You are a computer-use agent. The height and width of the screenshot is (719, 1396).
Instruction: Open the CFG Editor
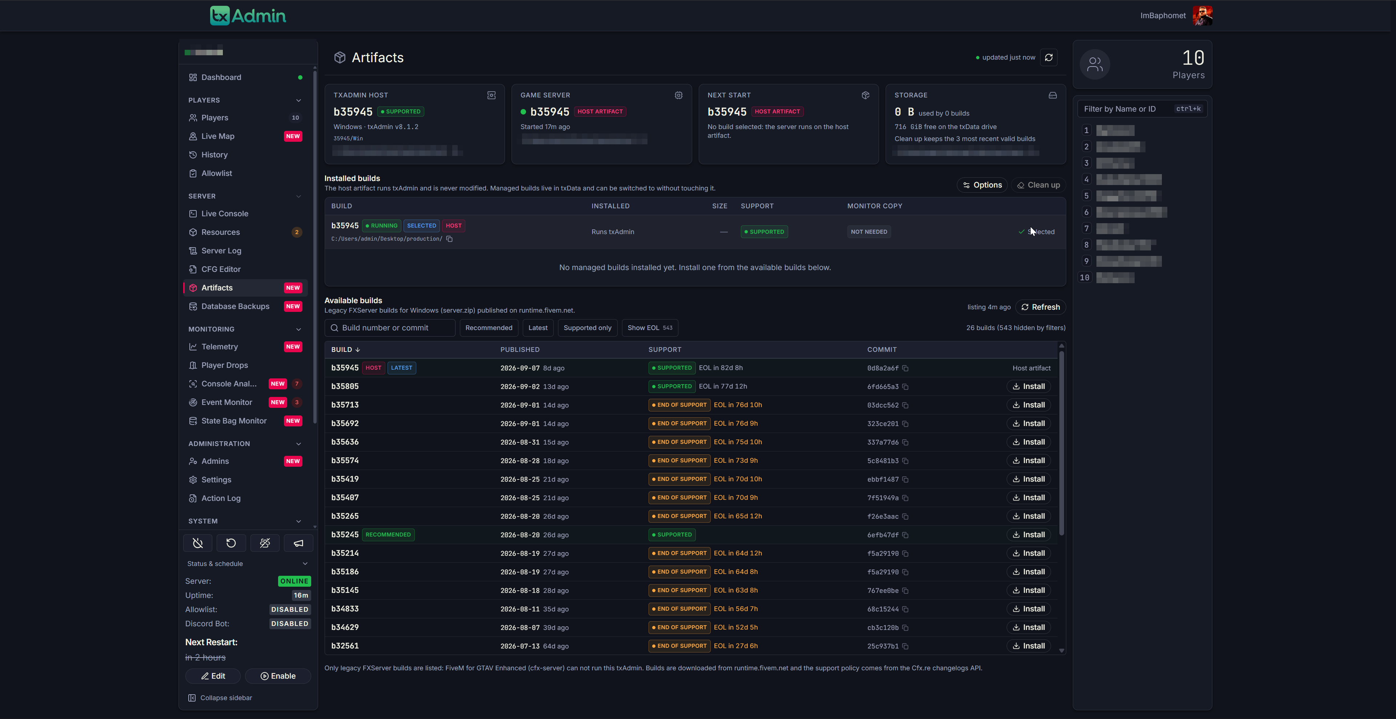[245, 269]
